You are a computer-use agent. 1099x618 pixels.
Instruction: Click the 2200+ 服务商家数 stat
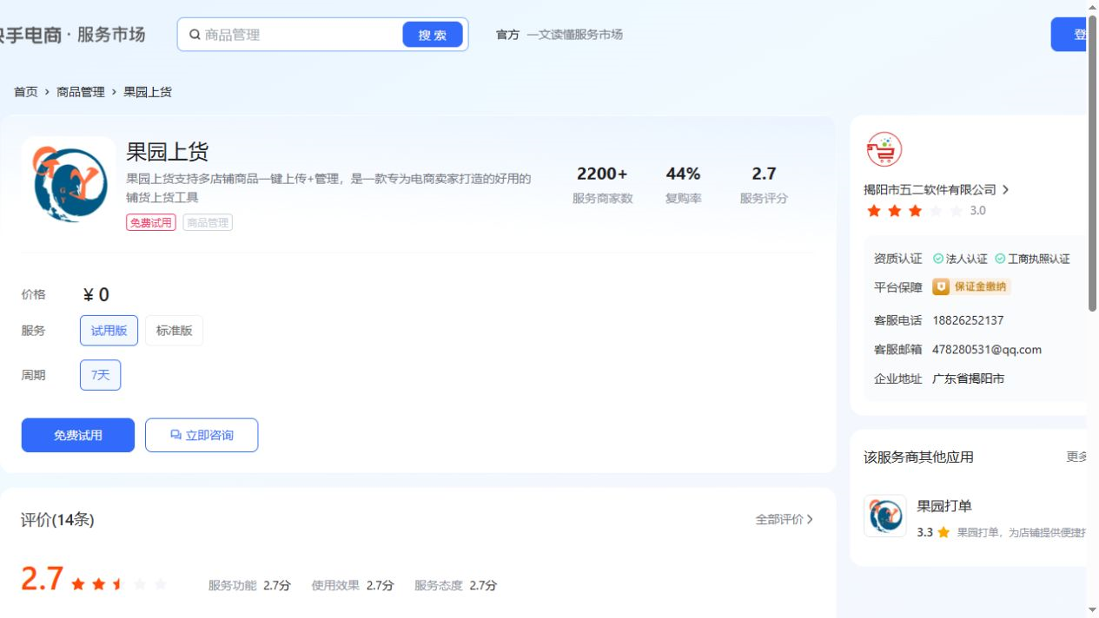pos(603,185)
